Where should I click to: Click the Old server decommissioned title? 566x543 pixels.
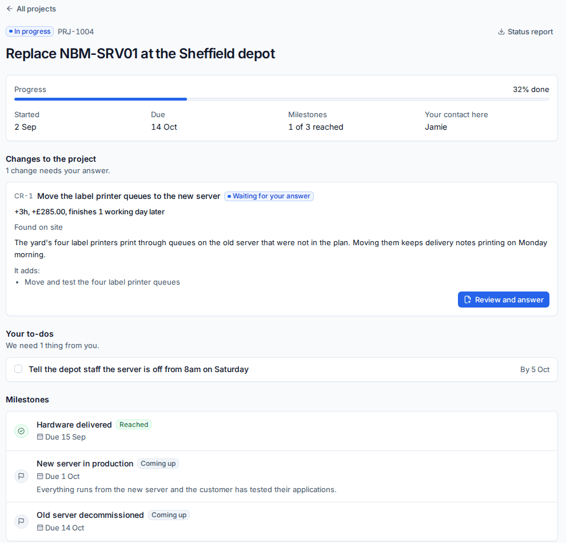pos(90,515)
